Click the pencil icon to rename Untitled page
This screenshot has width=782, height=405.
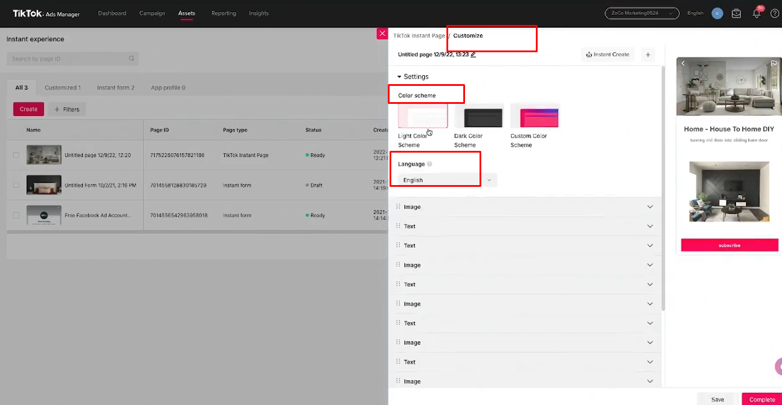point(473,55)
